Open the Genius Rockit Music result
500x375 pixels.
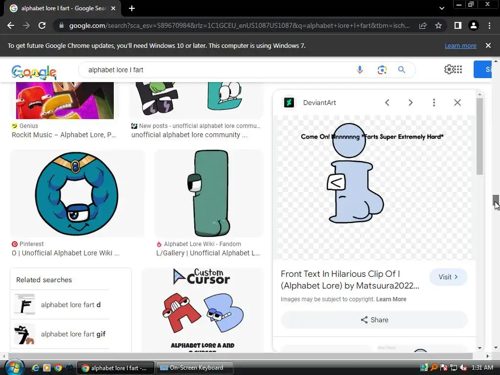coord(64,135)
